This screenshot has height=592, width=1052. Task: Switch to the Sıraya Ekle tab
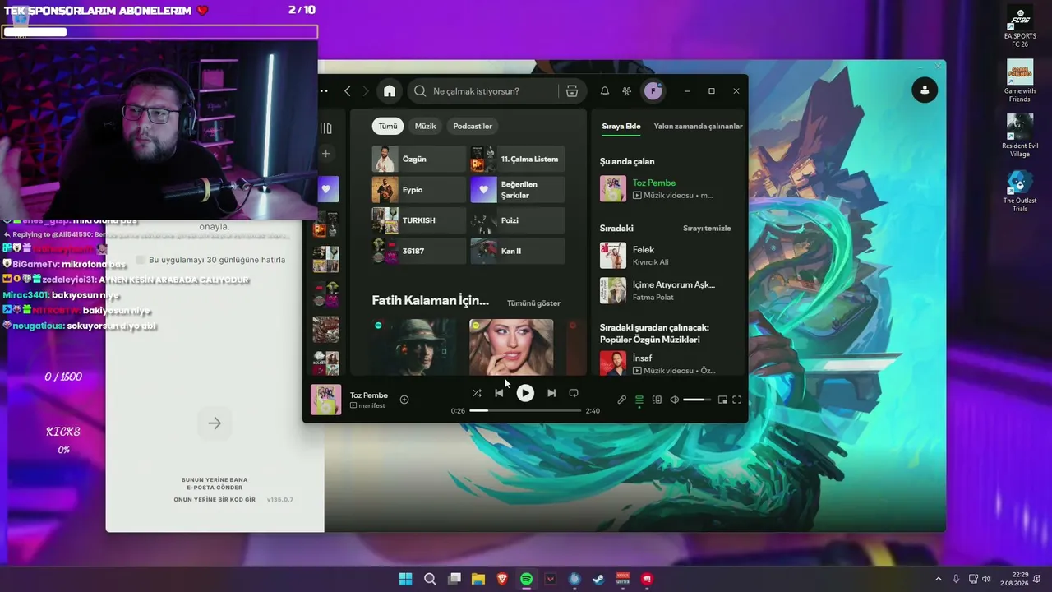(x=621, y=127)
